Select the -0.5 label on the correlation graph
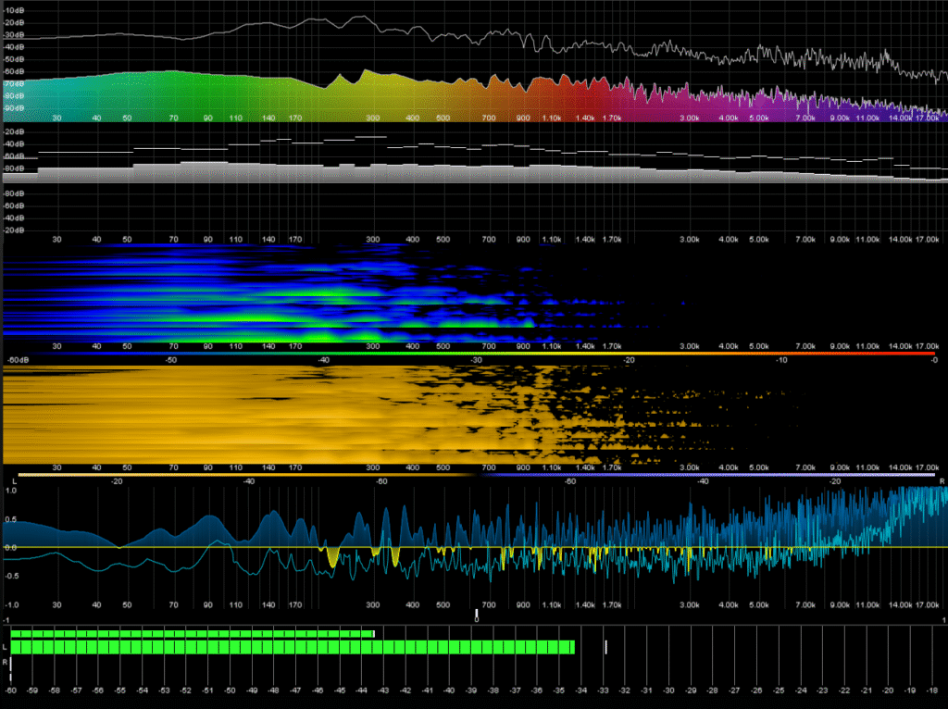This screenshot has height=709, width=948. coord(11,576)
